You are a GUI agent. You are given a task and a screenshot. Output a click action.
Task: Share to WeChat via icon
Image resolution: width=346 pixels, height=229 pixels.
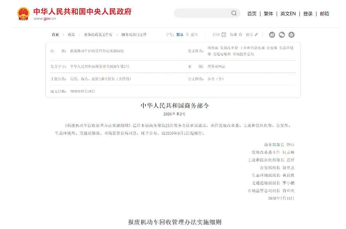coord(282,35)
